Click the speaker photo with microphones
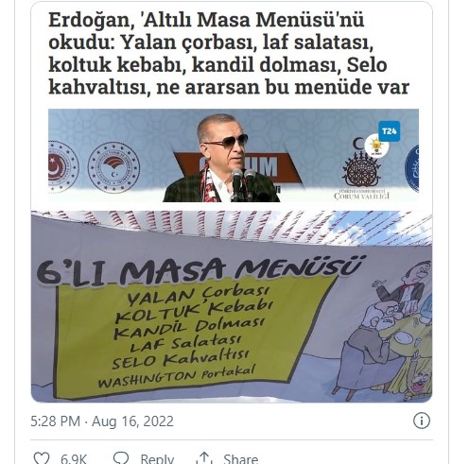 coord(221,158)
